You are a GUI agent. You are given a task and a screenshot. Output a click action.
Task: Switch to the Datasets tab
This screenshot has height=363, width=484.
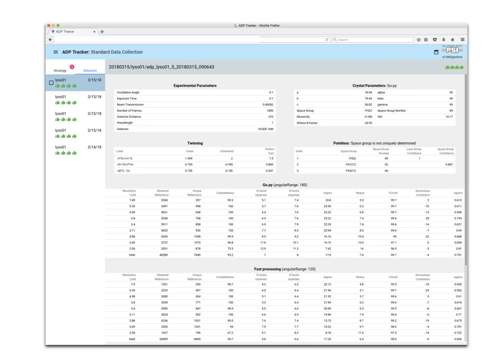90,71
